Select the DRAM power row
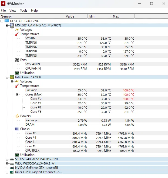This screenshot has height=178, width=168. (x=96, y=125)
